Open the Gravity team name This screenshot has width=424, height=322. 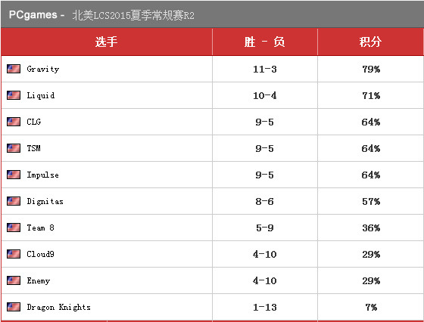coord(42,69)
